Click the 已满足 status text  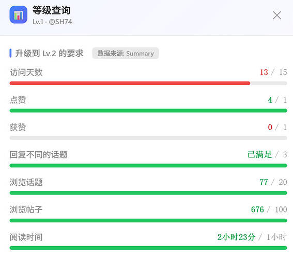click(259, 154)
